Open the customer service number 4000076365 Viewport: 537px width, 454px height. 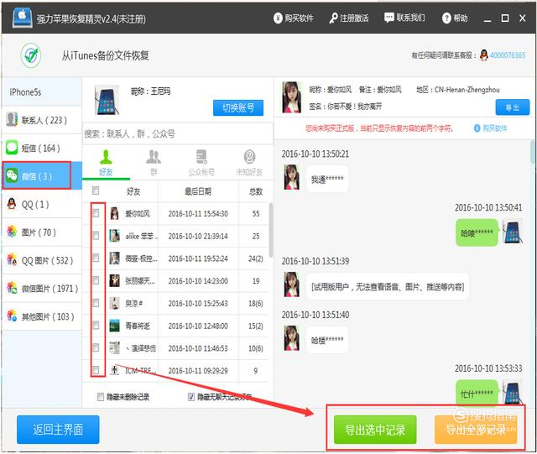(507, 55)
